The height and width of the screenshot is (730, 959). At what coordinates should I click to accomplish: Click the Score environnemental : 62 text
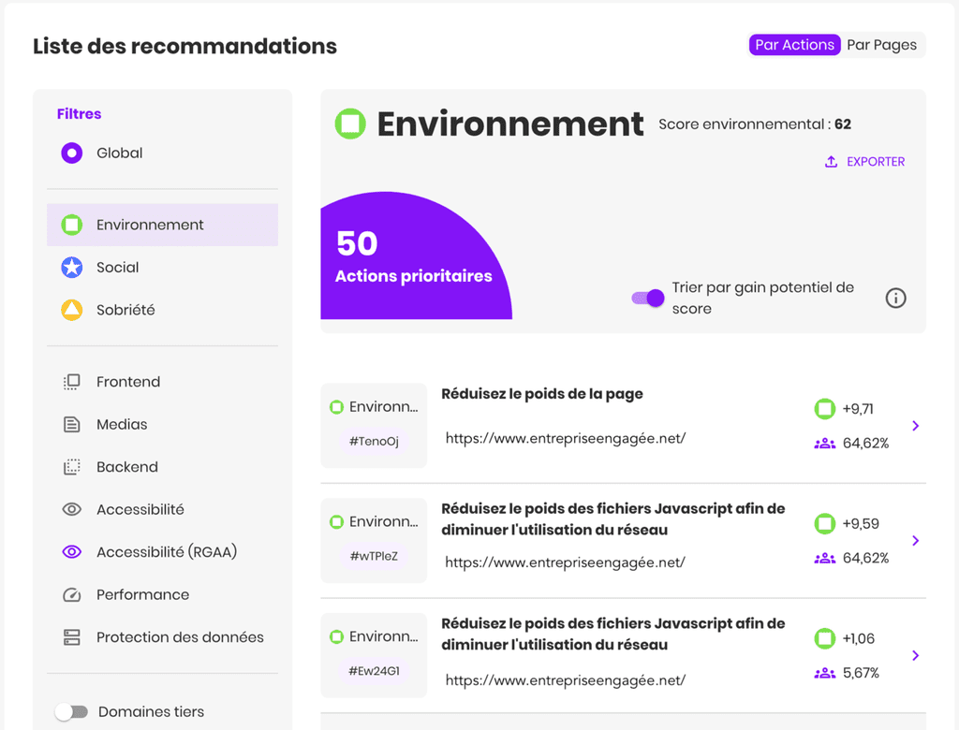click(x=755, y=124)
